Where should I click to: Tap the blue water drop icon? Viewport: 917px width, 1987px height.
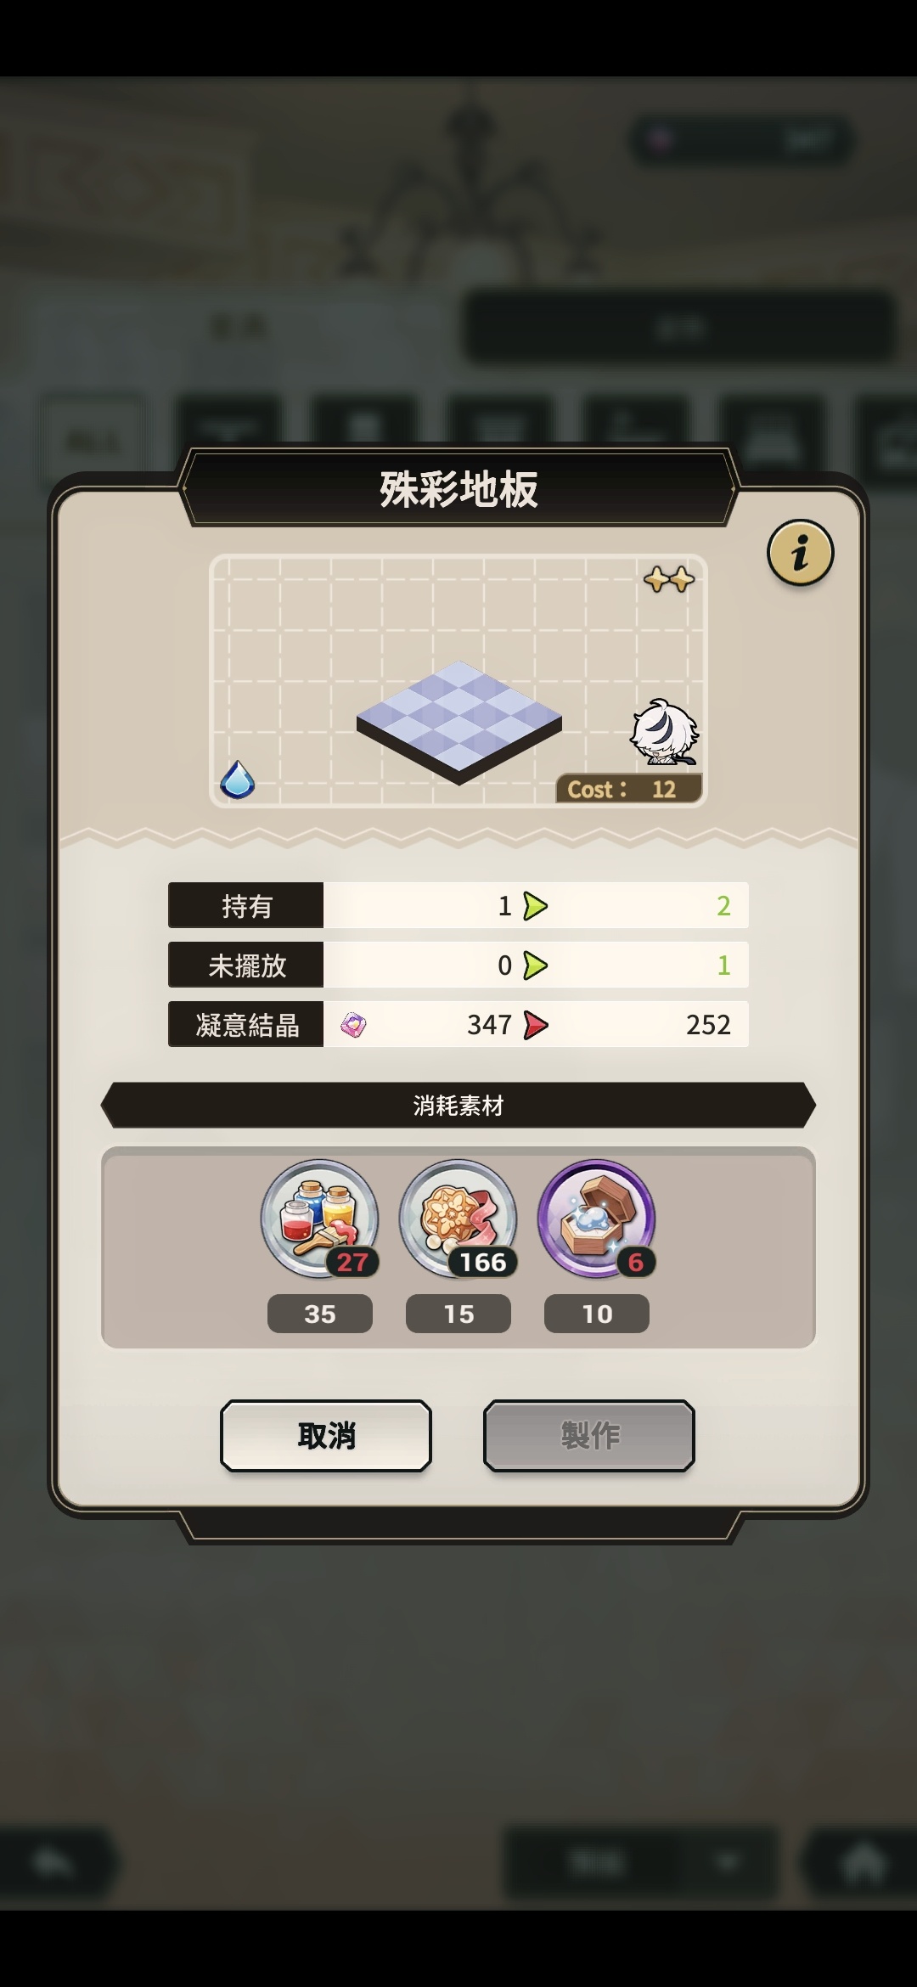tap(238, 779)
